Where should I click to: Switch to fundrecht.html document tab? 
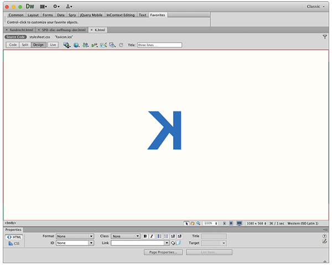point(20,29)
